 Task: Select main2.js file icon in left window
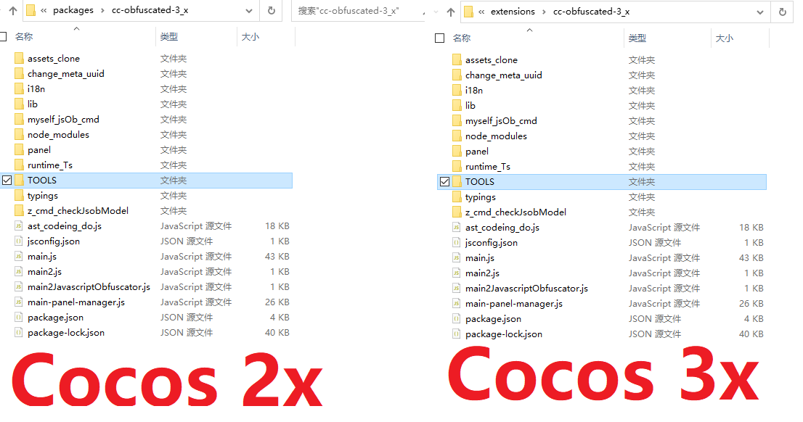pos(18,271)
